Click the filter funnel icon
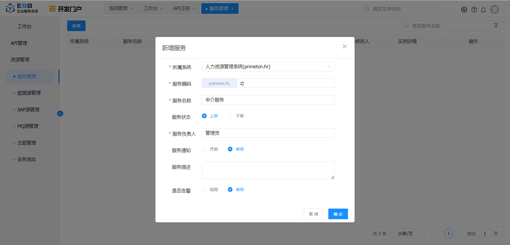The image size is (510, 245). [x=496, y=26]
